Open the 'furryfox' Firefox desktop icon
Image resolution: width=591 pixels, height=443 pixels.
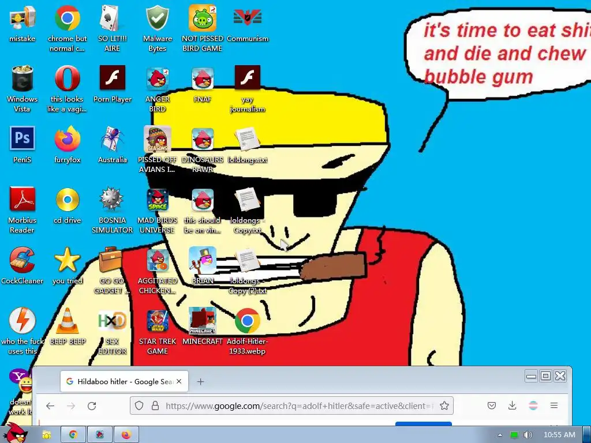[x=67, y=139]
